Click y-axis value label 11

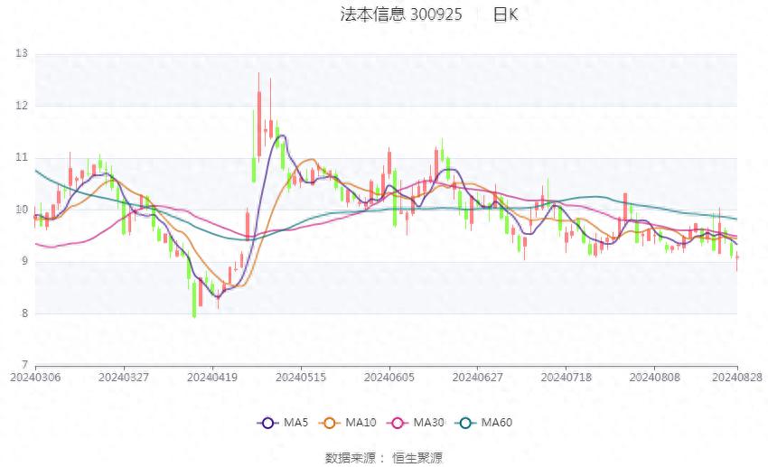22,157
